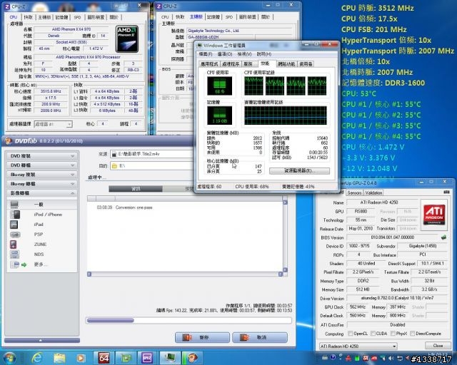
Task: Click the Close button in GPU-Z
Action: (438, 346)
